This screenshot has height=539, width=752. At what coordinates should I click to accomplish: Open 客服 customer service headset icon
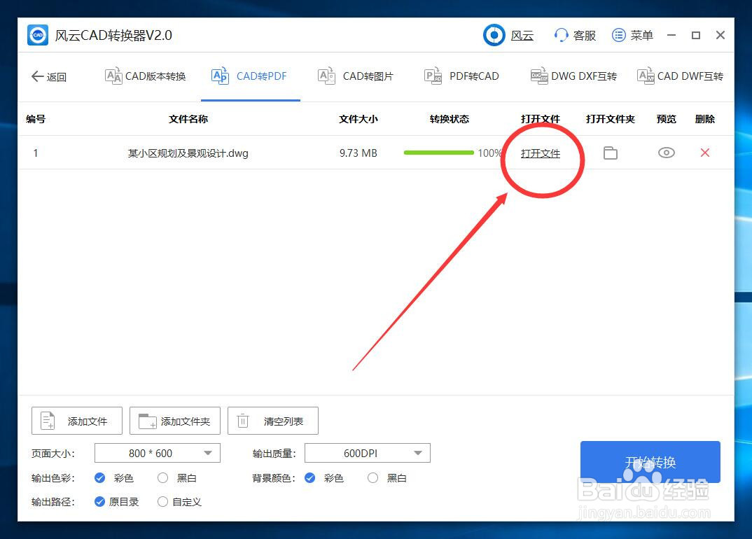click(561, 35)
